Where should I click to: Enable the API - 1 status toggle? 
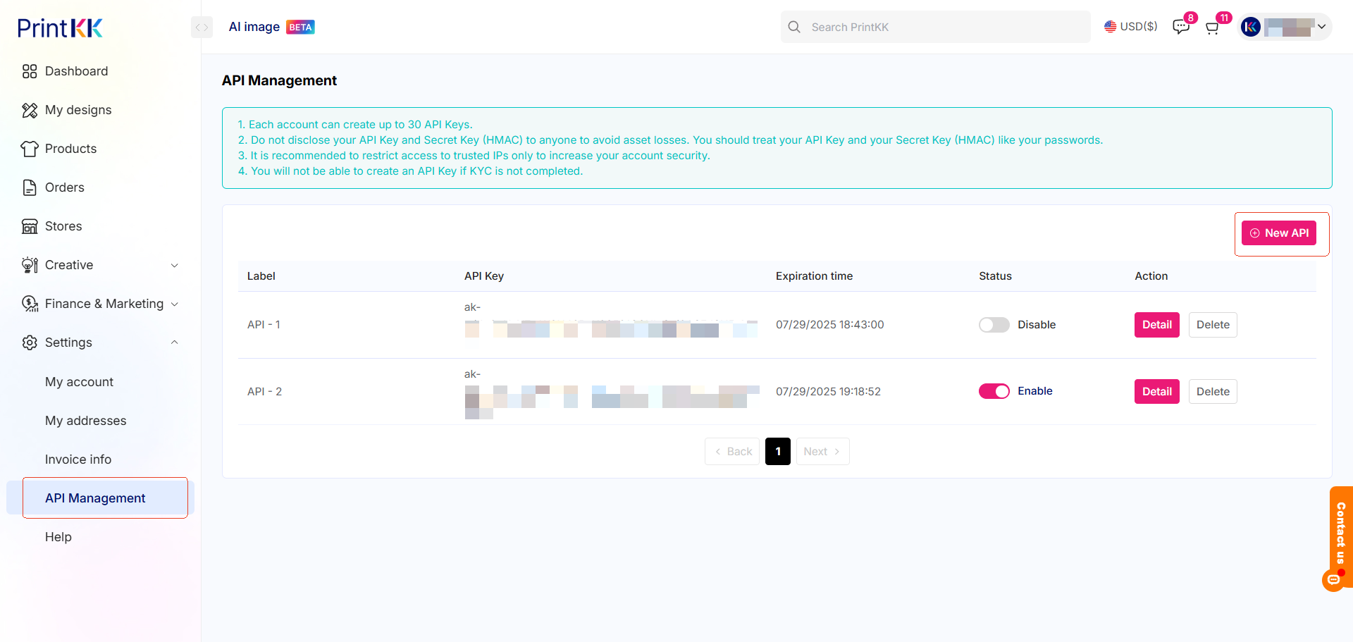click(x=994, y=325)
